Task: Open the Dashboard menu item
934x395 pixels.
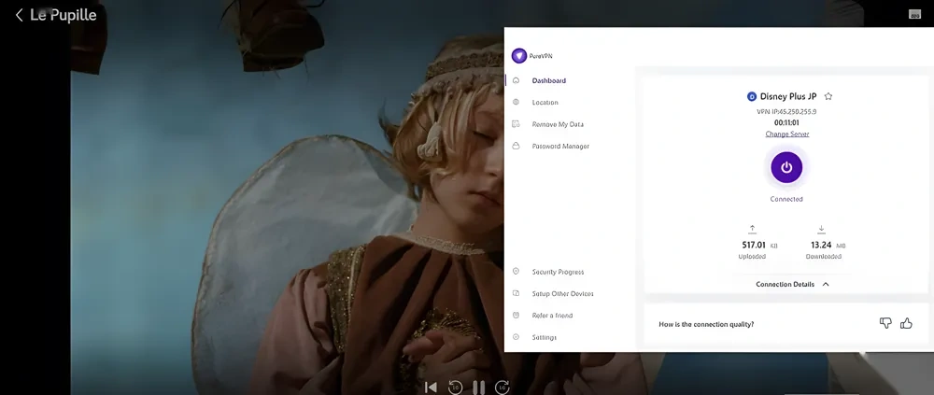Action: [x=548, y=80]
